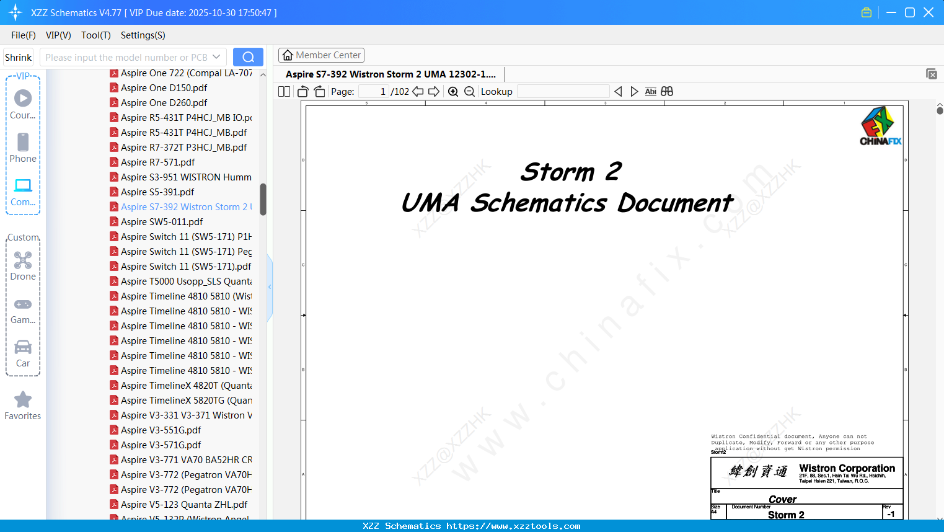Open Aspire S3-951 WISTRON Humm file

click(x=181, y=177)
